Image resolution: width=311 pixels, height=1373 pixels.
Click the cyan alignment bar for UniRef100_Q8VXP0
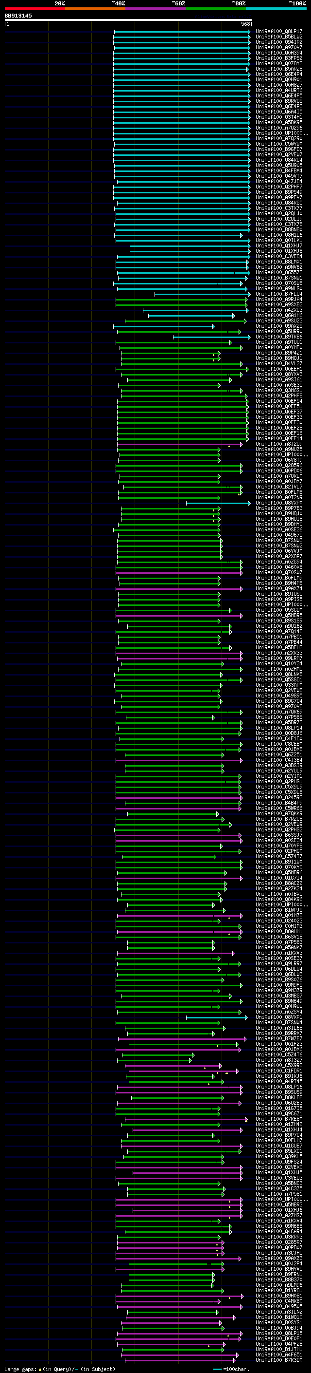tap(218, 503)
